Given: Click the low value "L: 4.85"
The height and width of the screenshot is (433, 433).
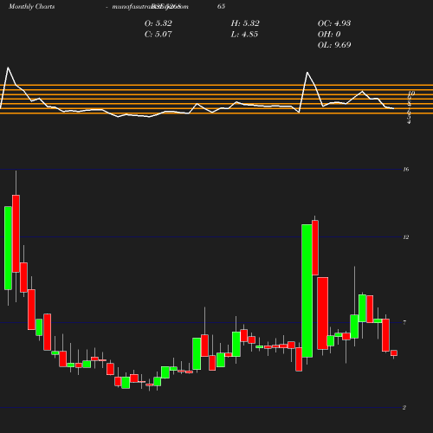Looking at the screenshot, I should click(244, 34).
